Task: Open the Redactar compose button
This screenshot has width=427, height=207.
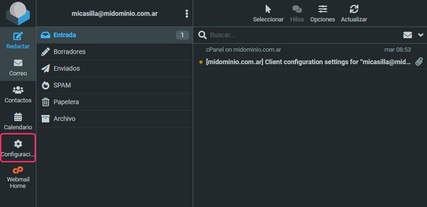Action: (18, 40)
